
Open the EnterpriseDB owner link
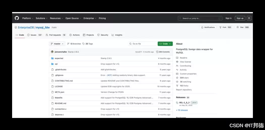[x=26, y=27]
